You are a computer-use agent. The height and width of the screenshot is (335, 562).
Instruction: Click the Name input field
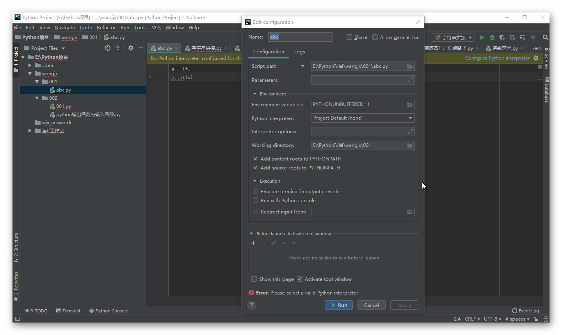coord(300,37)
